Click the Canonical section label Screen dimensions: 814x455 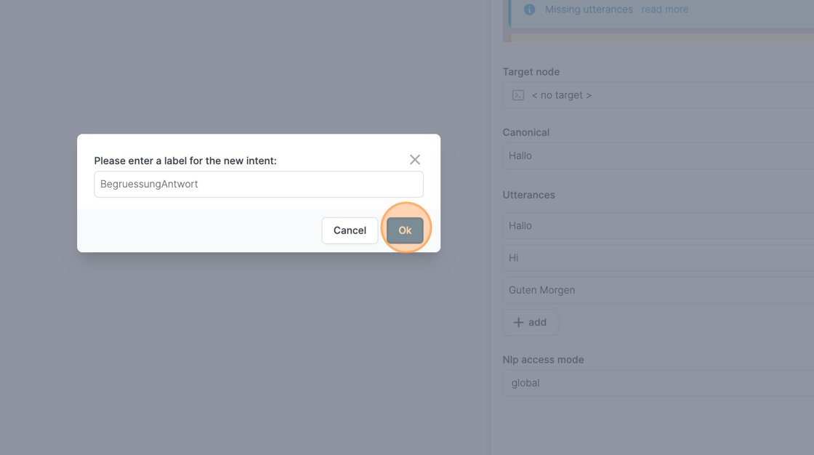click(x=526, y=132)
